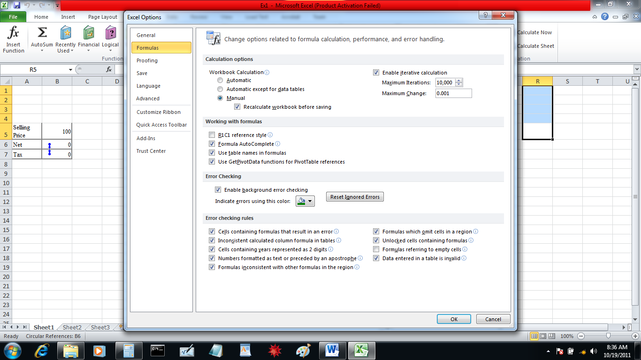Switch to Page Layout view in status bar
This screenshot has height=360, width=641.
[x=543, y=336]
